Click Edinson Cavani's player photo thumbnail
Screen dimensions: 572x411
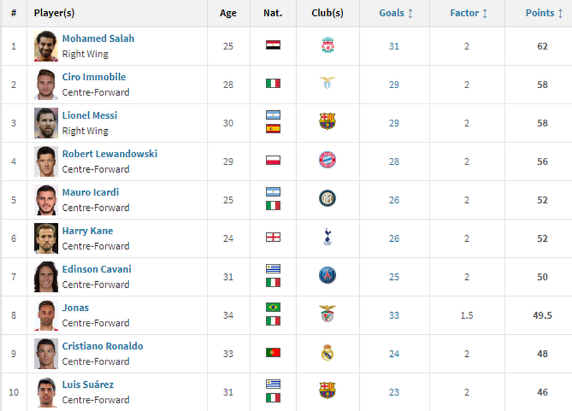point(46,276)
